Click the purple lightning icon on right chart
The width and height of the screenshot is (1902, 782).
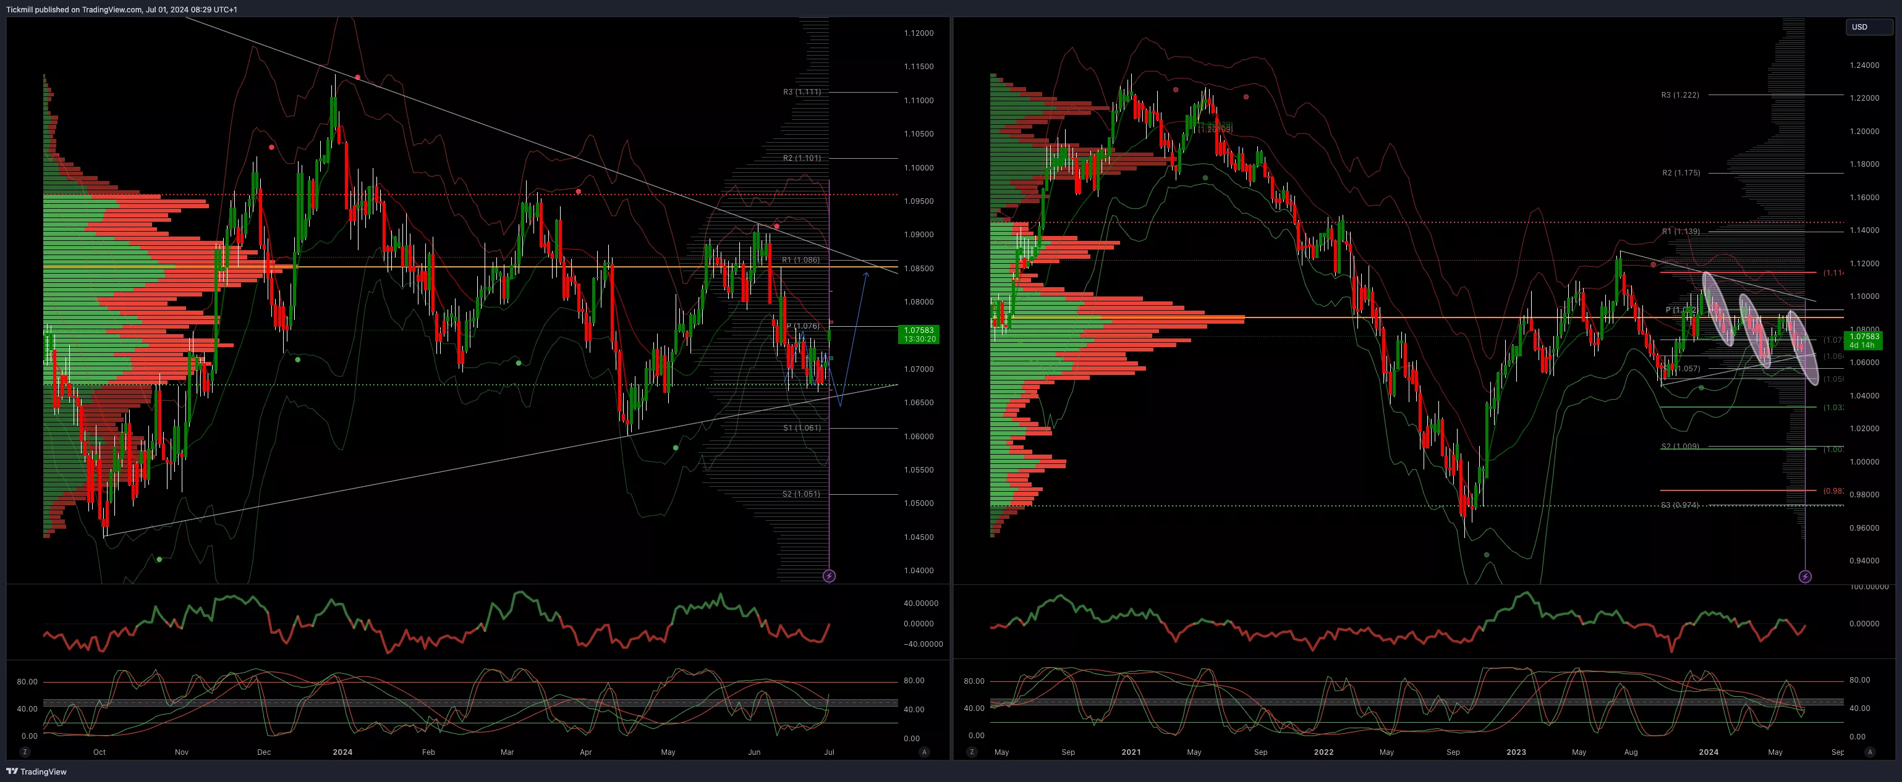(1804, 576)
